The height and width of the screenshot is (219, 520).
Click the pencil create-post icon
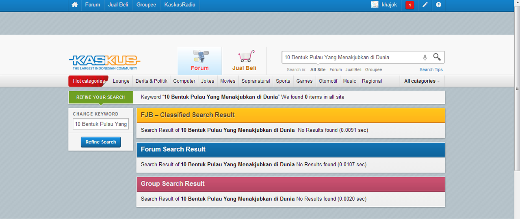(x=425, y=5)
